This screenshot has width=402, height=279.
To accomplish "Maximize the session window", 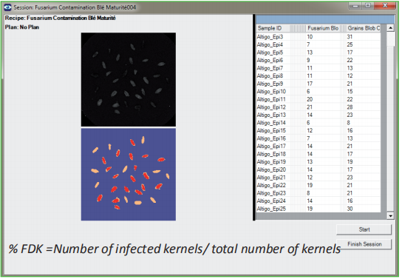I will 368,6.
